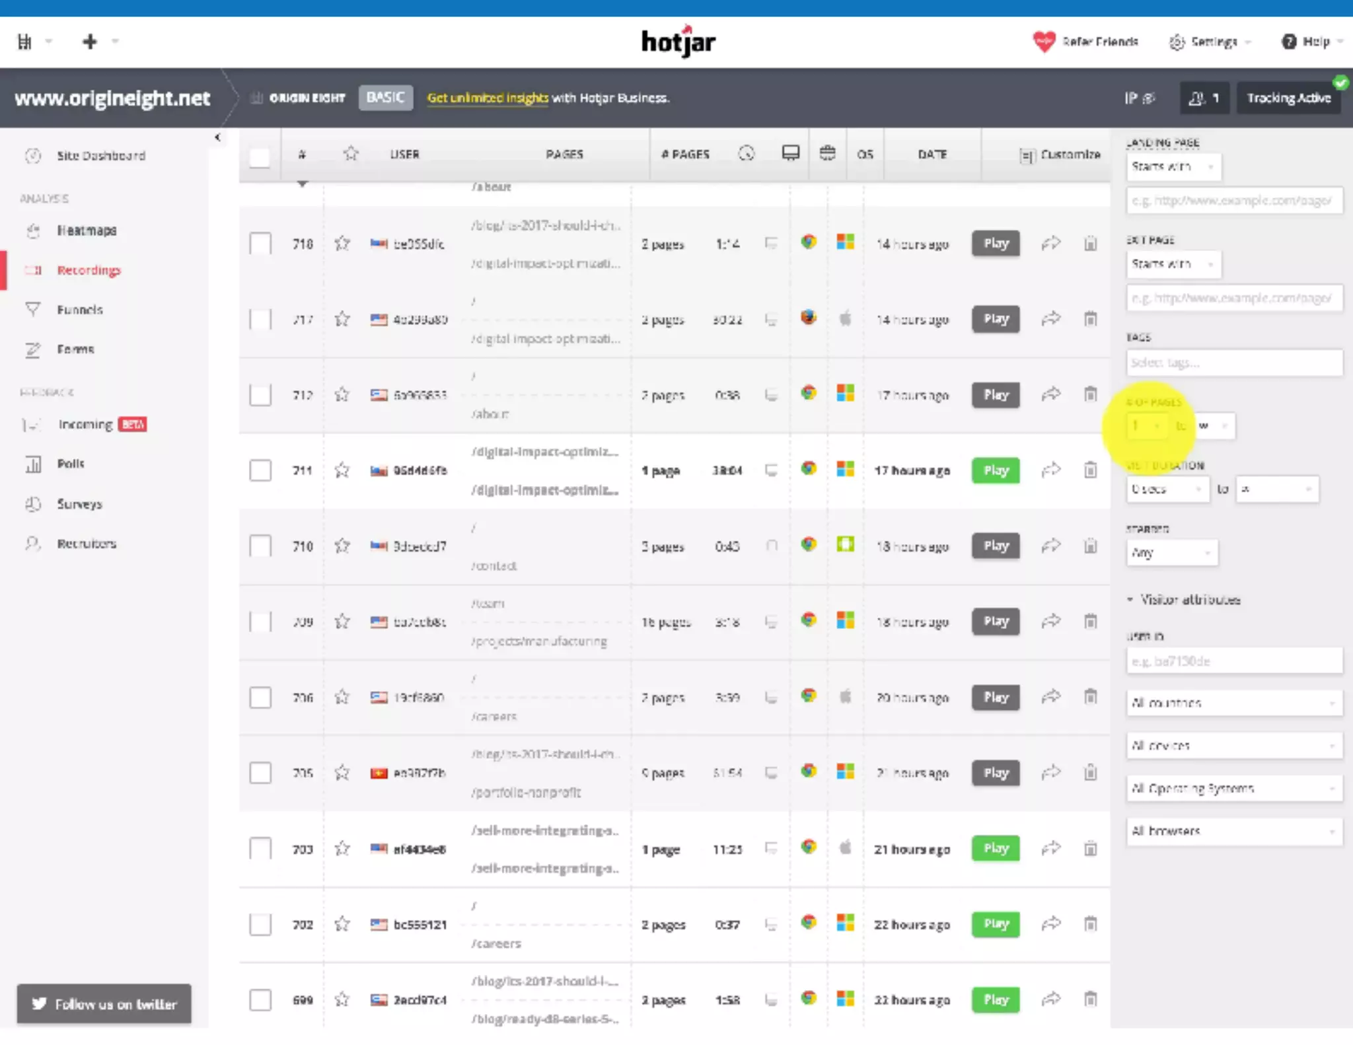1353x1045 pixels.
Task: Toggle the select-all checkbox in header
Action: pos(260,157)
